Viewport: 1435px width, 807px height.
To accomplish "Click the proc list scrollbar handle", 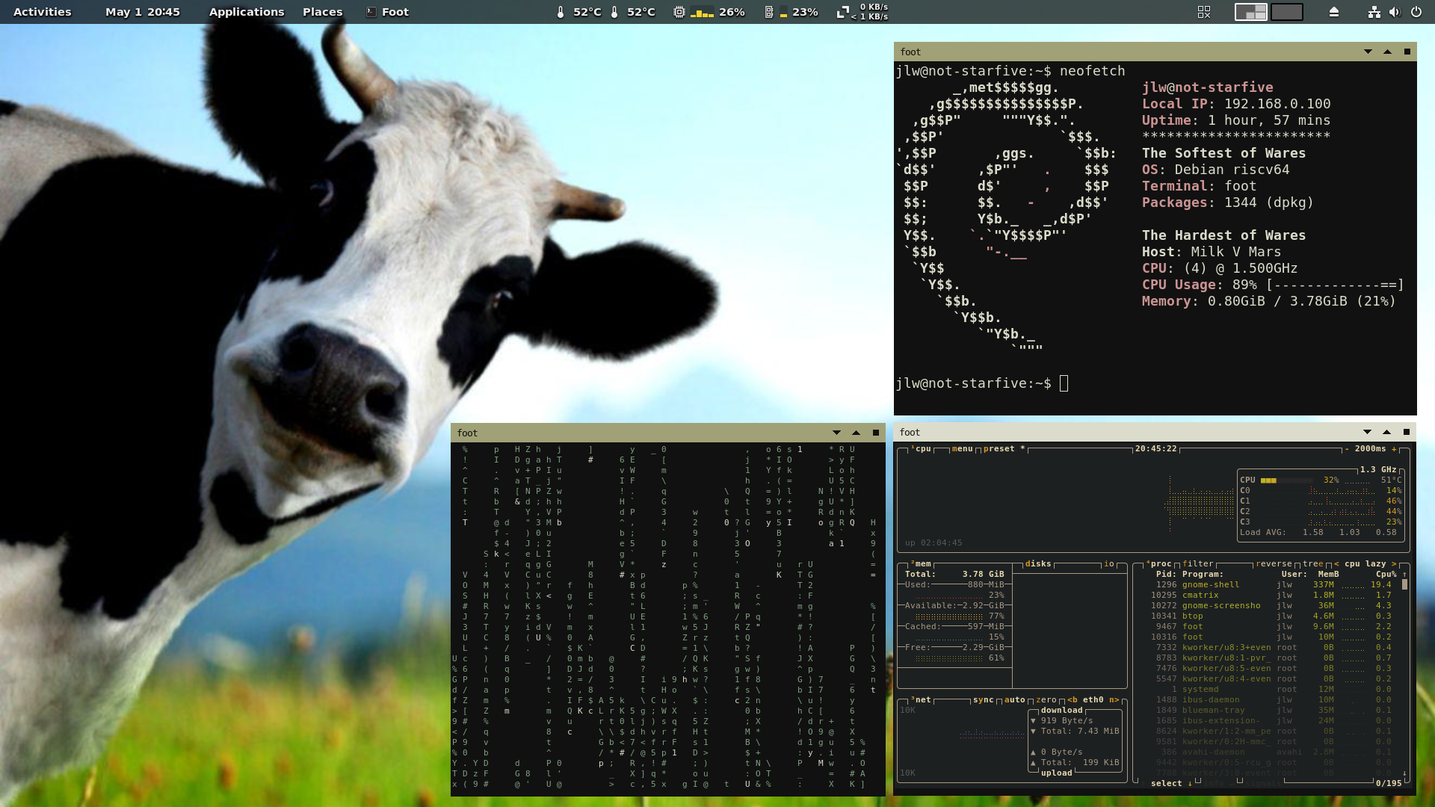I will [x=1404, y=585].
